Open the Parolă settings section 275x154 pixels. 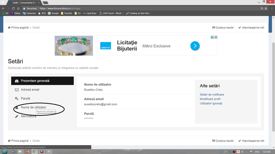[x=25, y=99]
